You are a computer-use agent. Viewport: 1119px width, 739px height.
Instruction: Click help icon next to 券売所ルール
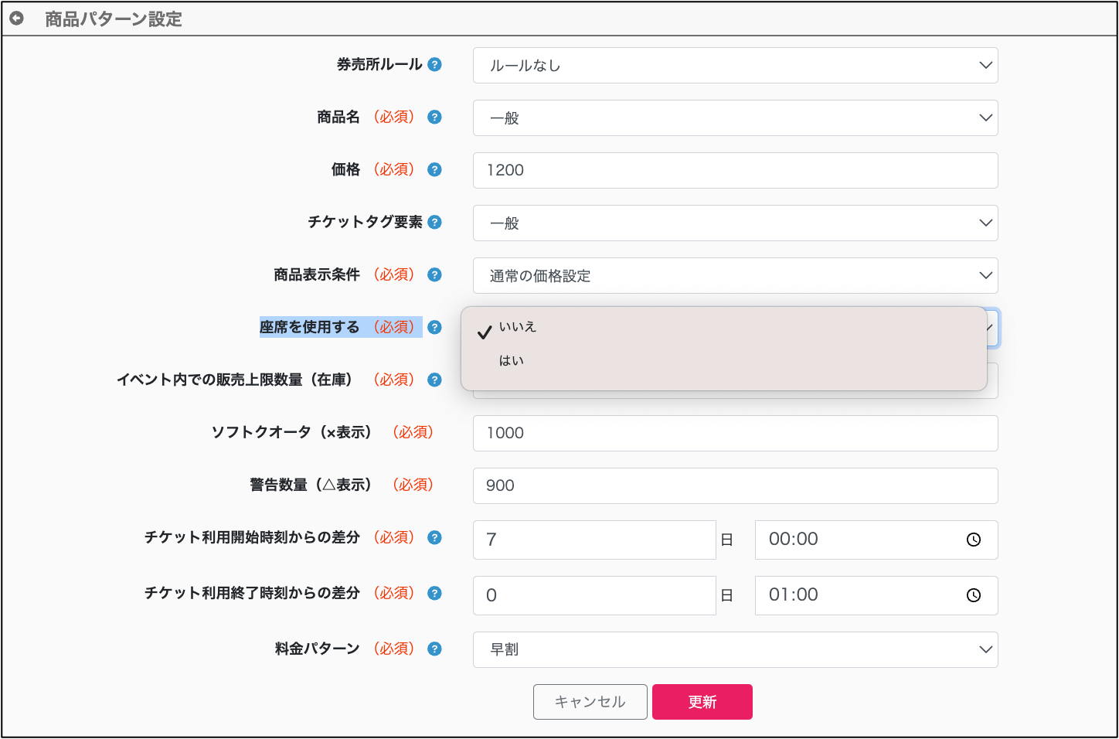[434, 64]
